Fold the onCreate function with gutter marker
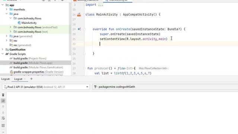238x134 pixels. (84, 29)
